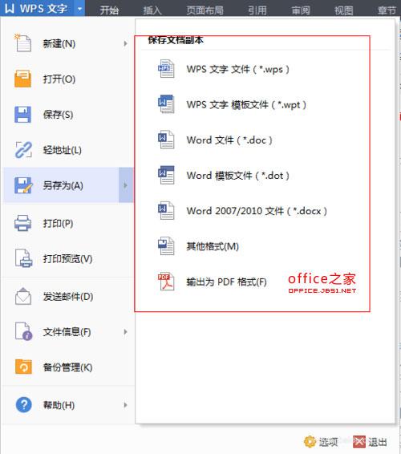This screenshot has width=401, height=454.
Task: Click the orange Open folder icon
Action: [x=22, y=79]
